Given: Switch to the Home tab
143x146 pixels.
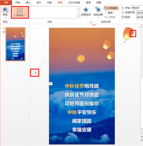Looking at the screenshot, I should point(18,3).
